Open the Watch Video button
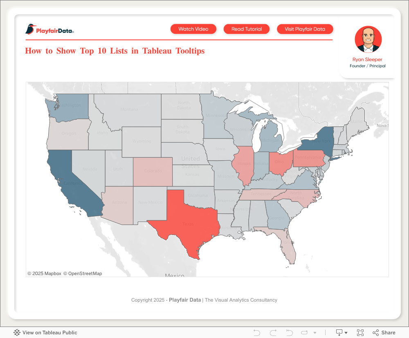 193,29
